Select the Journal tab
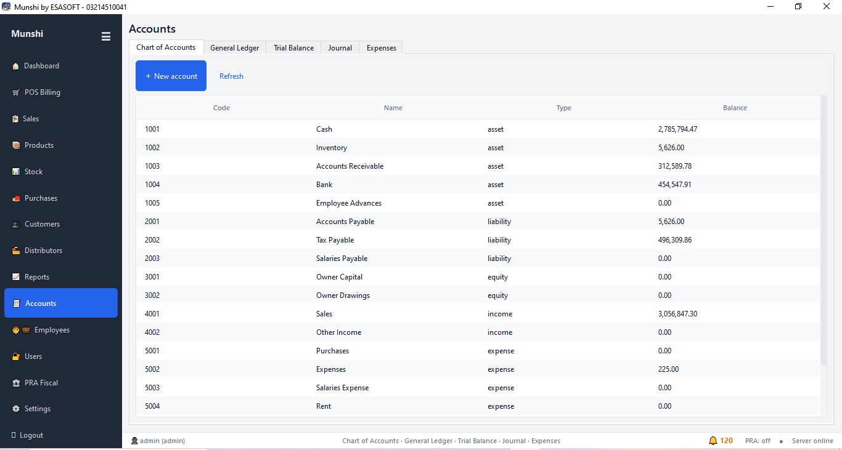This screenshot has width=842, height=450. tap(340, 47)
